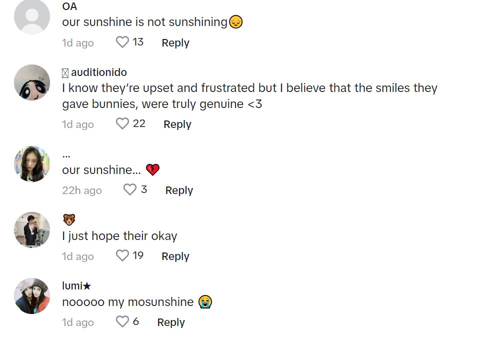This screenshot has height=344, width=479.
Task: Like the auditionido comment about genuine smiles
Action: [x=122, y=123]
